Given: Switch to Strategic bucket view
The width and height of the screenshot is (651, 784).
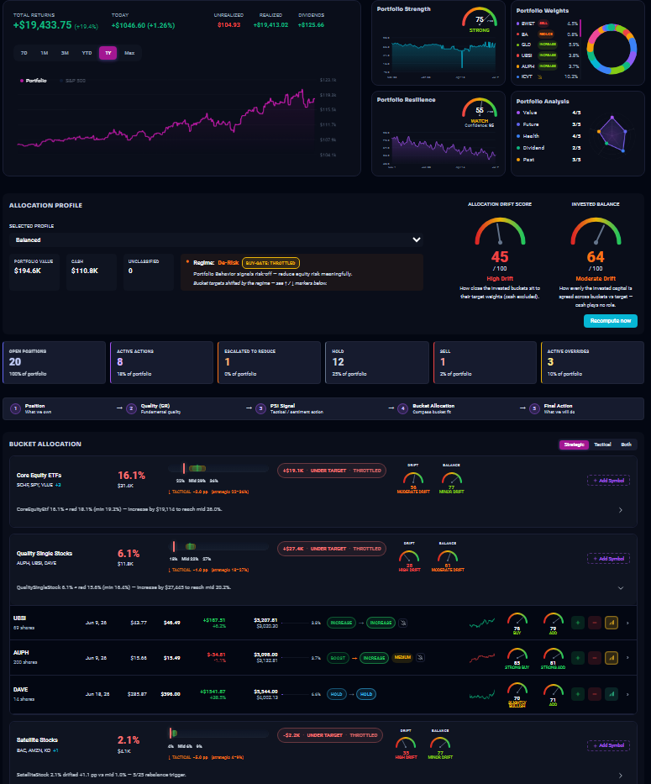Looking at the screenshot, I should [574, 445].
